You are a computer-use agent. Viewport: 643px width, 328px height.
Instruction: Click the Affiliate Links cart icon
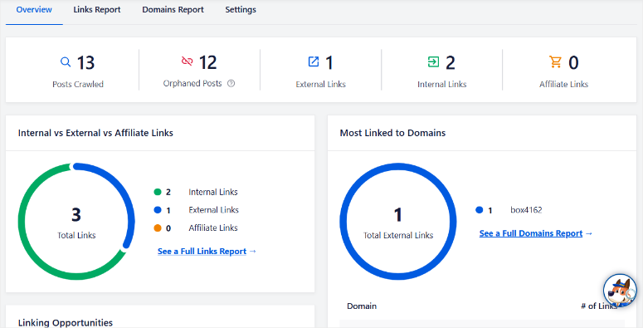pyautogui.click(x=556, y=61)
